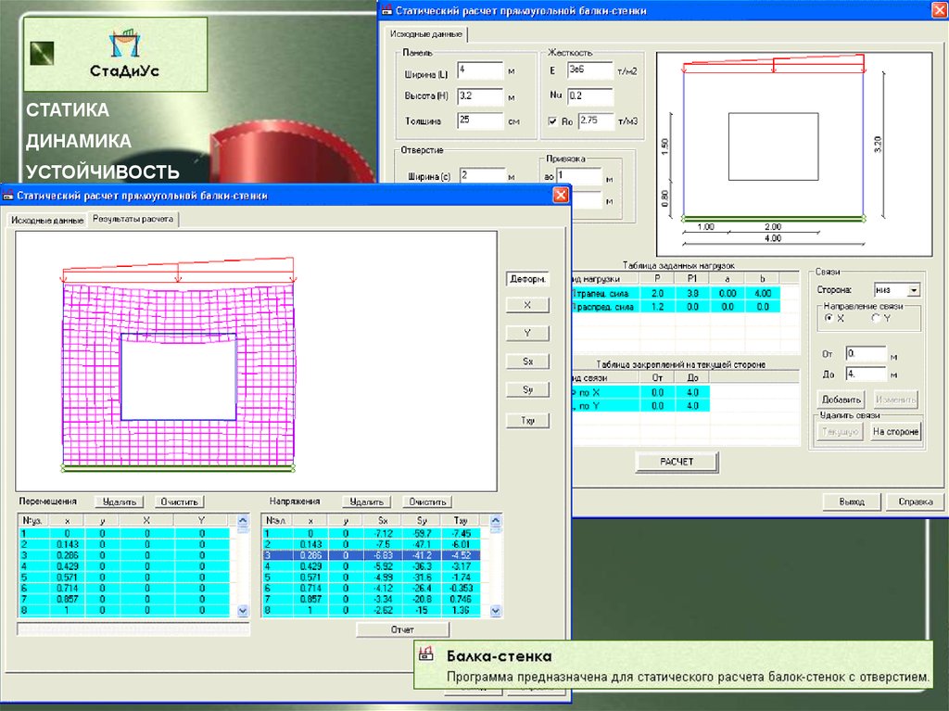Toggle the Ro density checkbox
The width and height of the screenshot is (949, 711).
point(553,121)
